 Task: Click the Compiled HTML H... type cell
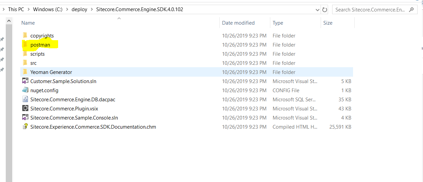tap(294, 127)
